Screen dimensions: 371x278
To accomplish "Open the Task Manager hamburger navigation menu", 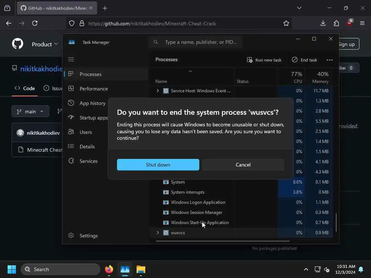I will pyautogui.click(x=71, y=59).
